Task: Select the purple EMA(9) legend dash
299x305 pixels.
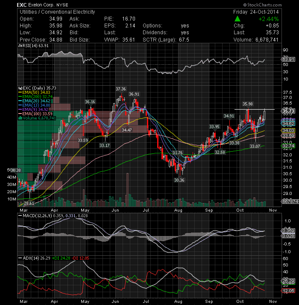Action: (20, 110)
